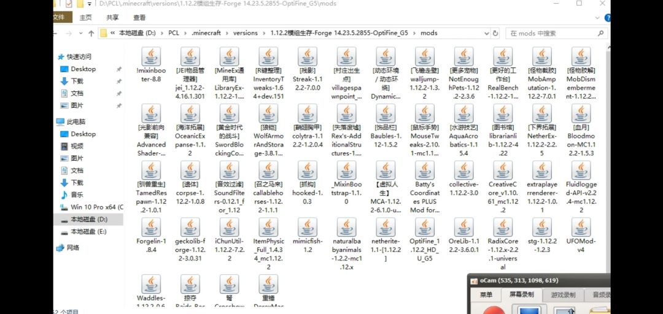Go up one folder level arrow

click(91, 33)
